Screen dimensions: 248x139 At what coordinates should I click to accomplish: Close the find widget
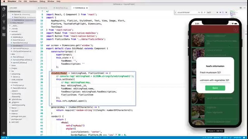[x=226, y=12]
